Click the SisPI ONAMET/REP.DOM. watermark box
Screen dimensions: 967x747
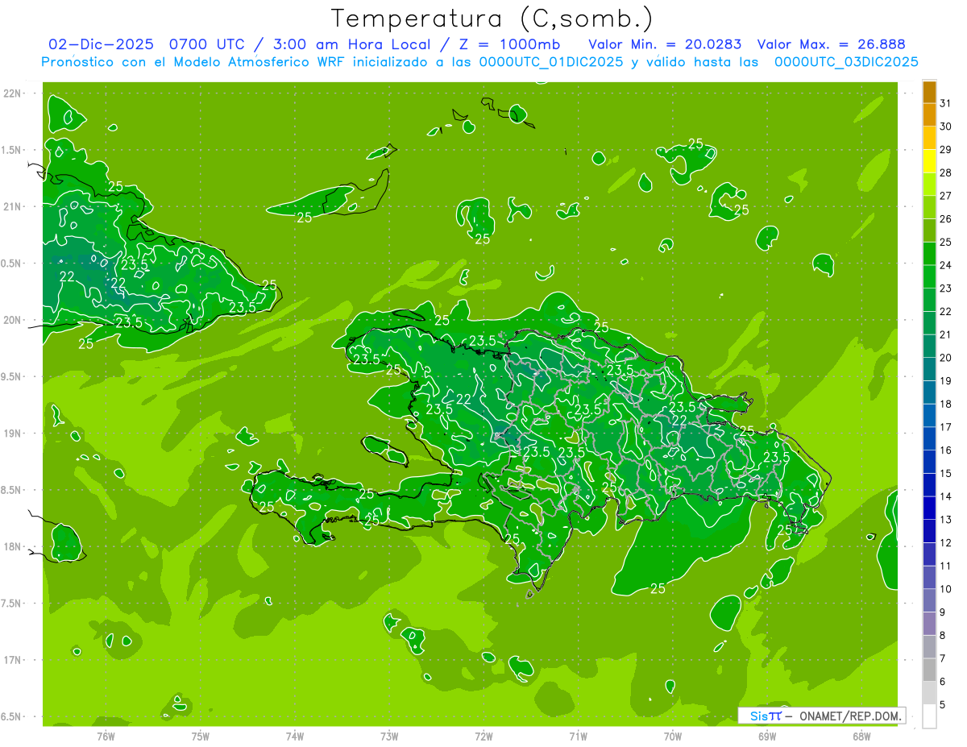(x=821, y=716)
